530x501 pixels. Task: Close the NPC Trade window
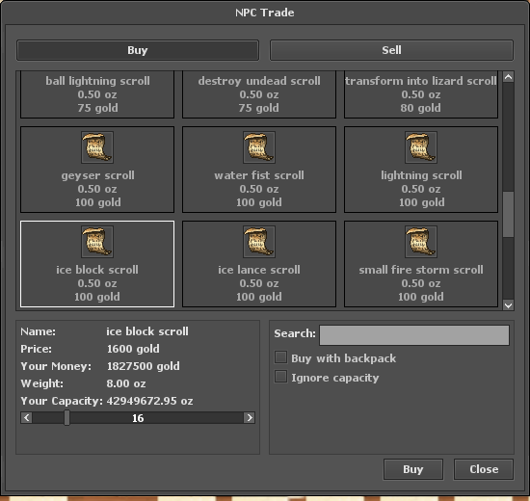[484, 469]
